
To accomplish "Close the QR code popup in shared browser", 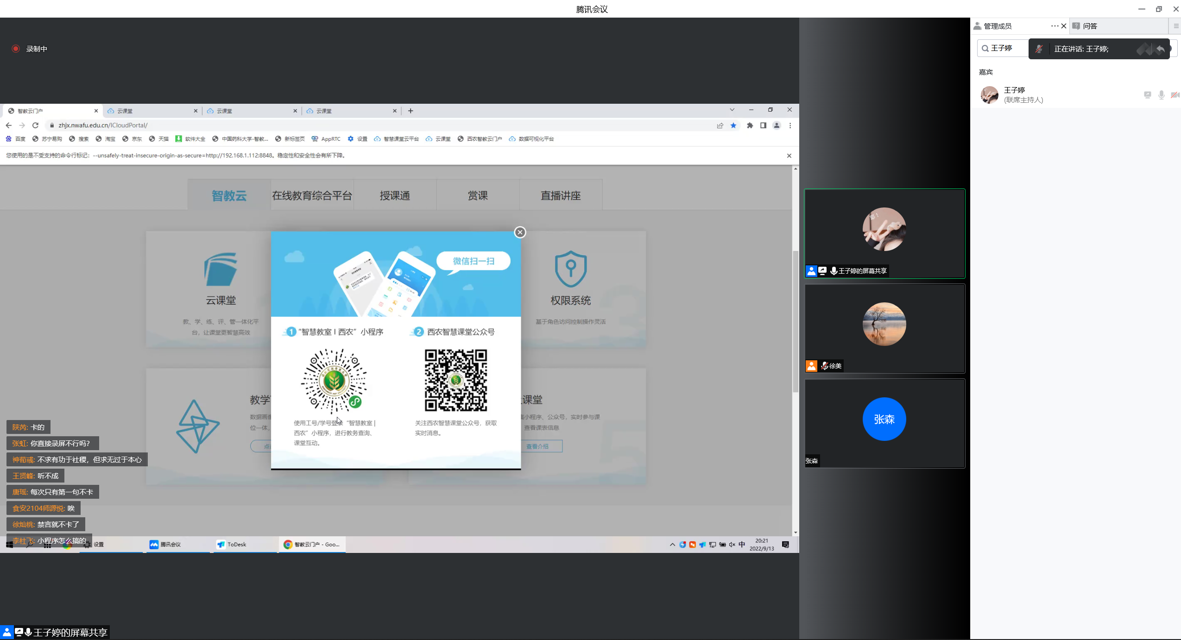I will pyautogui.click(x=520, y=232).
